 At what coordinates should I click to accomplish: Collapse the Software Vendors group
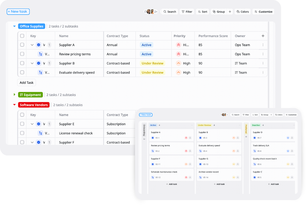coord(14,105)
